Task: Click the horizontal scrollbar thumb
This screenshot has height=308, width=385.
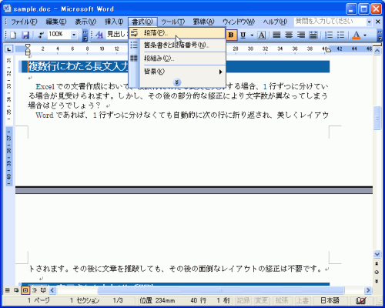Action: [x=221, y=290]
